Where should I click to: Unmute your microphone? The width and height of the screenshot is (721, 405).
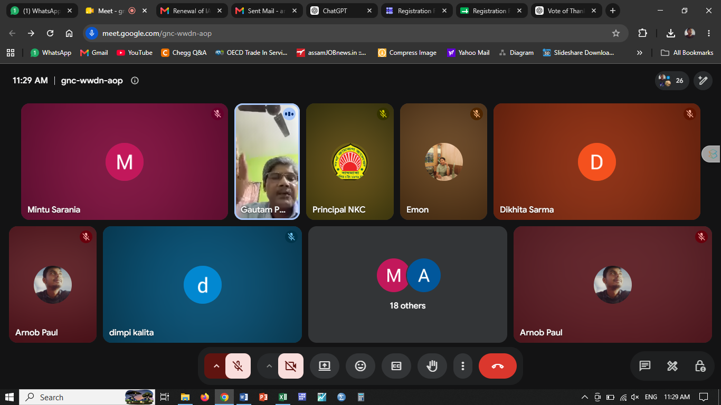[x=238, y=366]
